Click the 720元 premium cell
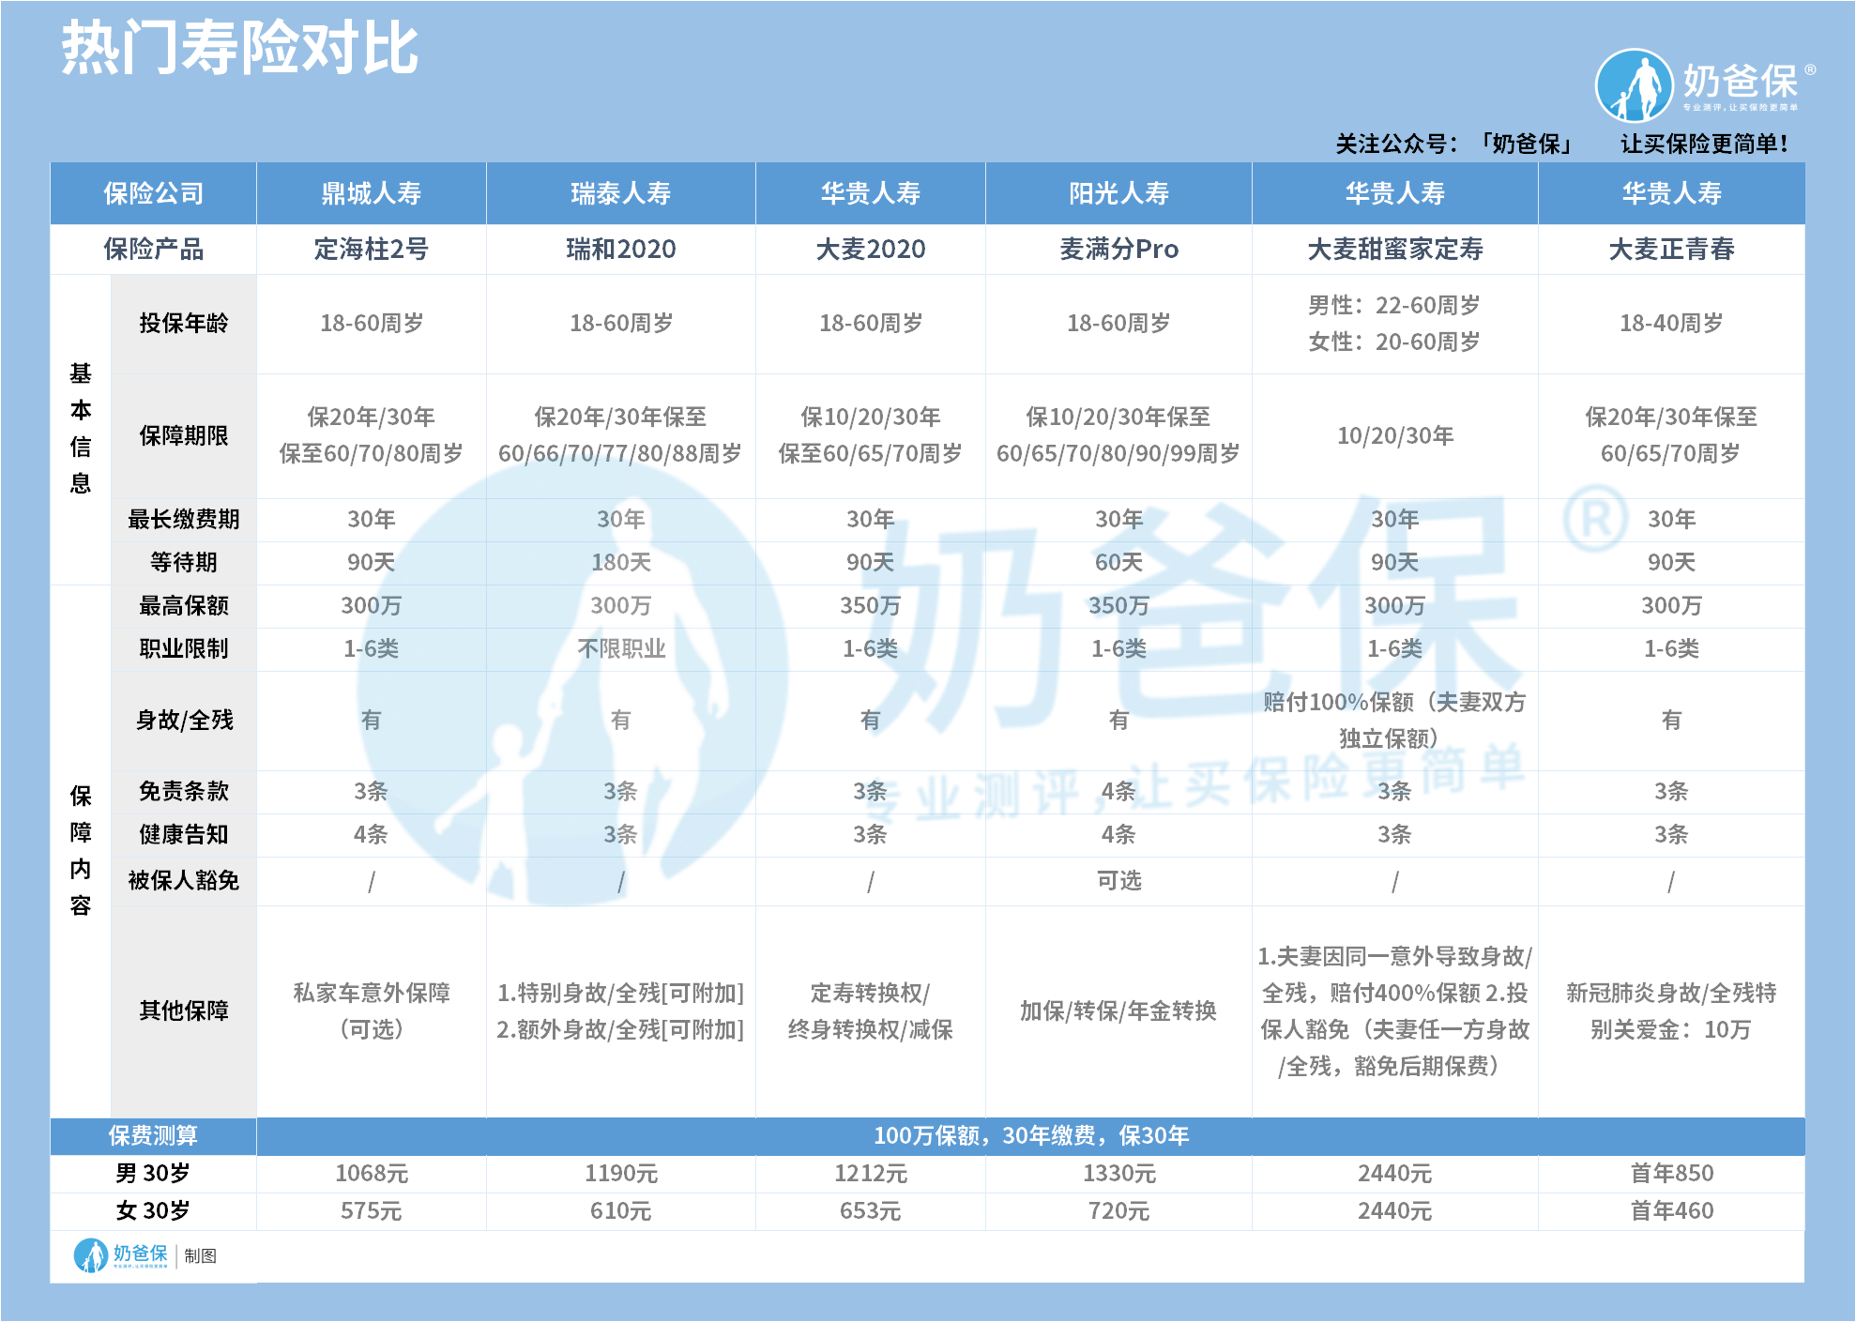This screenshot has height=1322, width=1856. tap(1118, 1210)
